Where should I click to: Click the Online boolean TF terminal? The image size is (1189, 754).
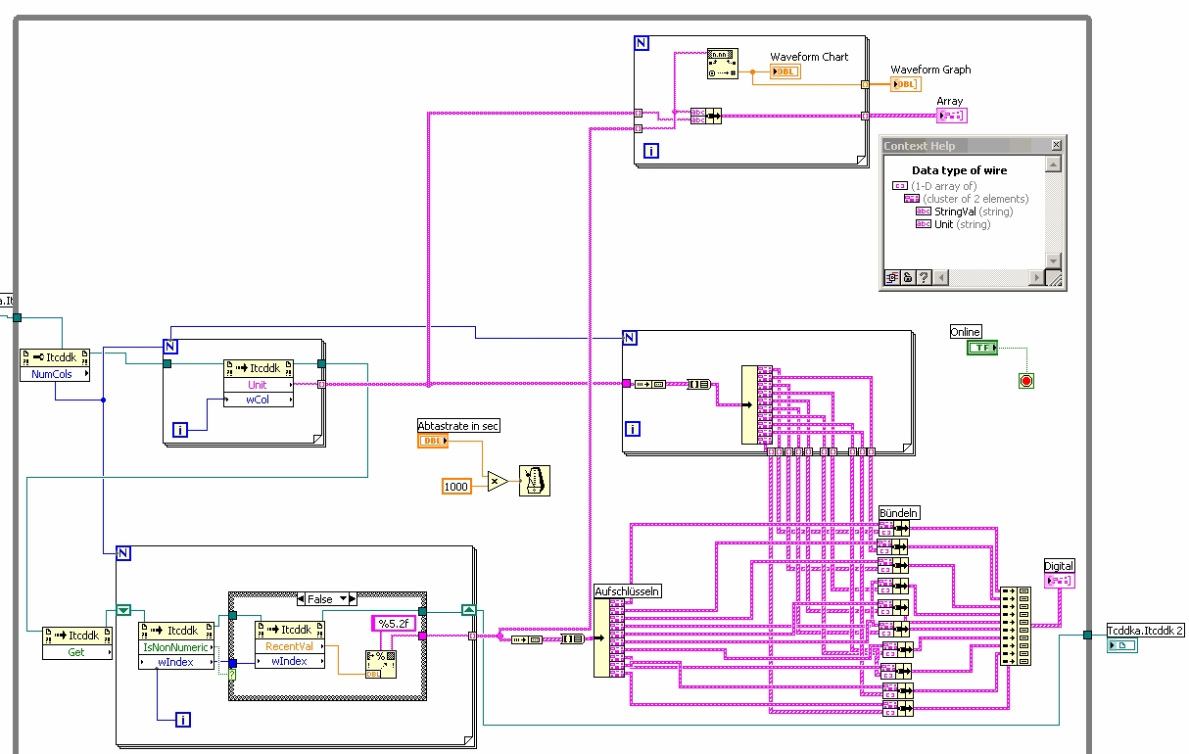tap(981, 348)
